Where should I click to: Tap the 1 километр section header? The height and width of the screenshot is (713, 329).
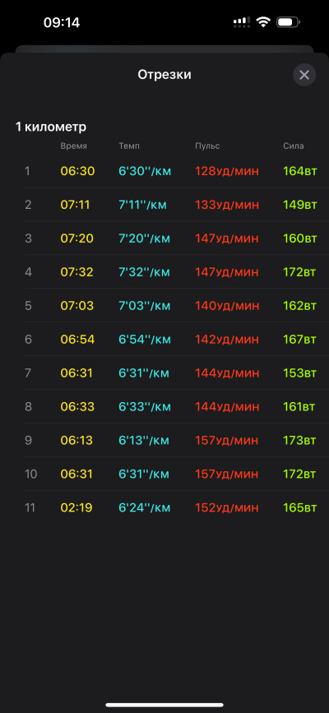click(51, 127)
